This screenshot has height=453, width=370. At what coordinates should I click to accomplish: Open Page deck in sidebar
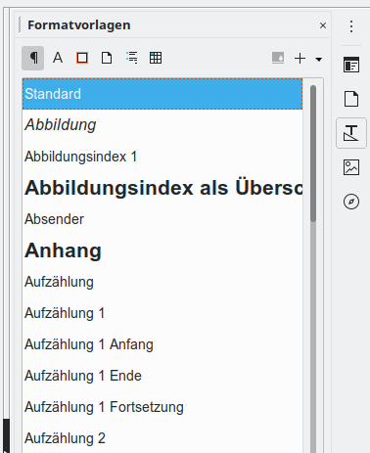coord(351,99)
